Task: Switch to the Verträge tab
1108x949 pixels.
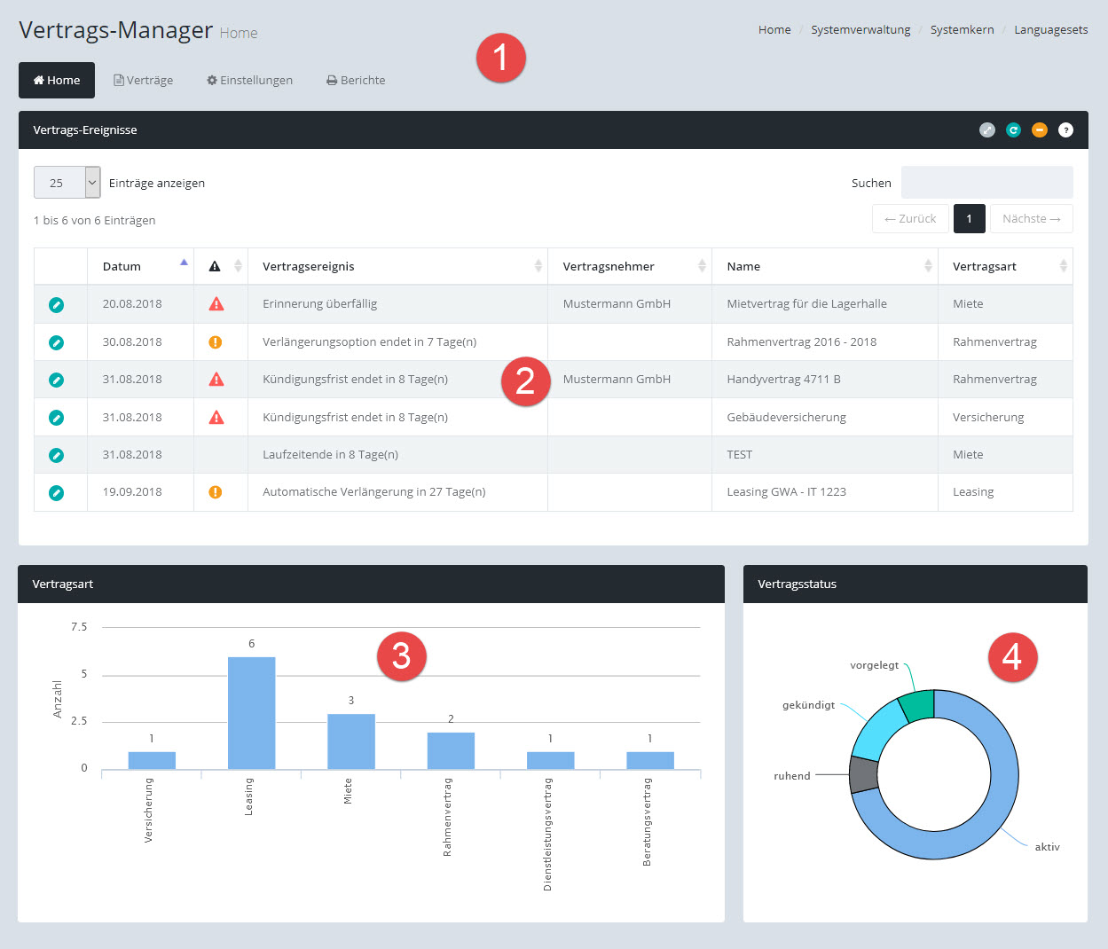Action: 144,81
